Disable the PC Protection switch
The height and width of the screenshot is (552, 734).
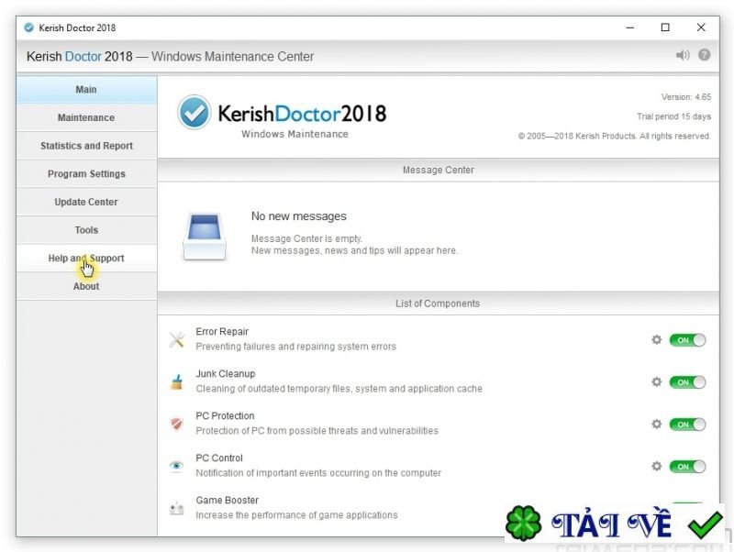(687, 425)
